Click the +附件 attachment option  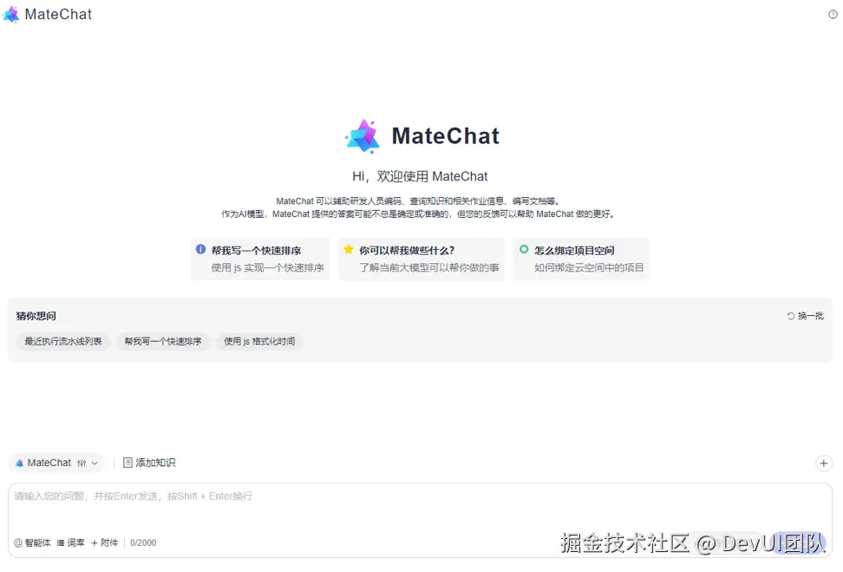pos(104,542)
